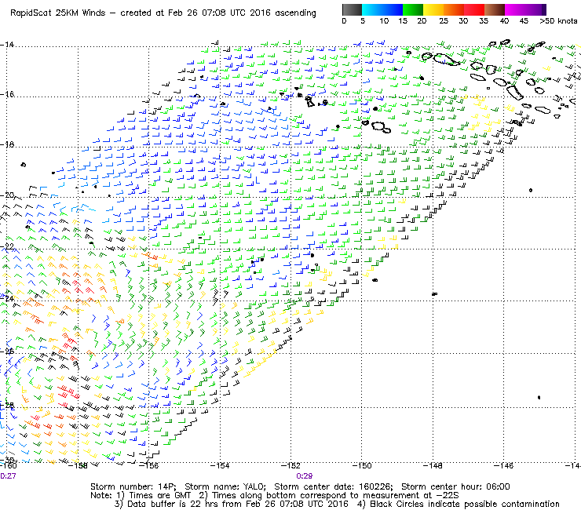The width and height of the screenshot is (581, 510).
Task: Click the -22 latitude axis label
Action: coord(7,246)
